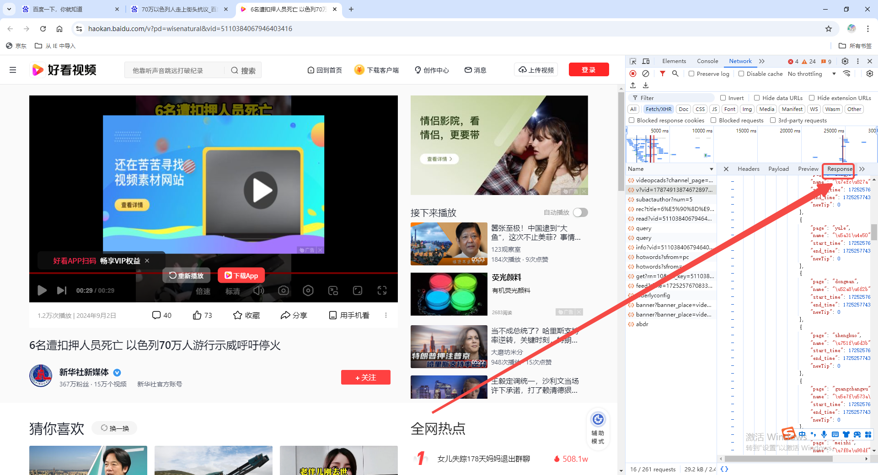878x475 pixels.
Task: Open 标清 video quality menu
Action: 232,291
